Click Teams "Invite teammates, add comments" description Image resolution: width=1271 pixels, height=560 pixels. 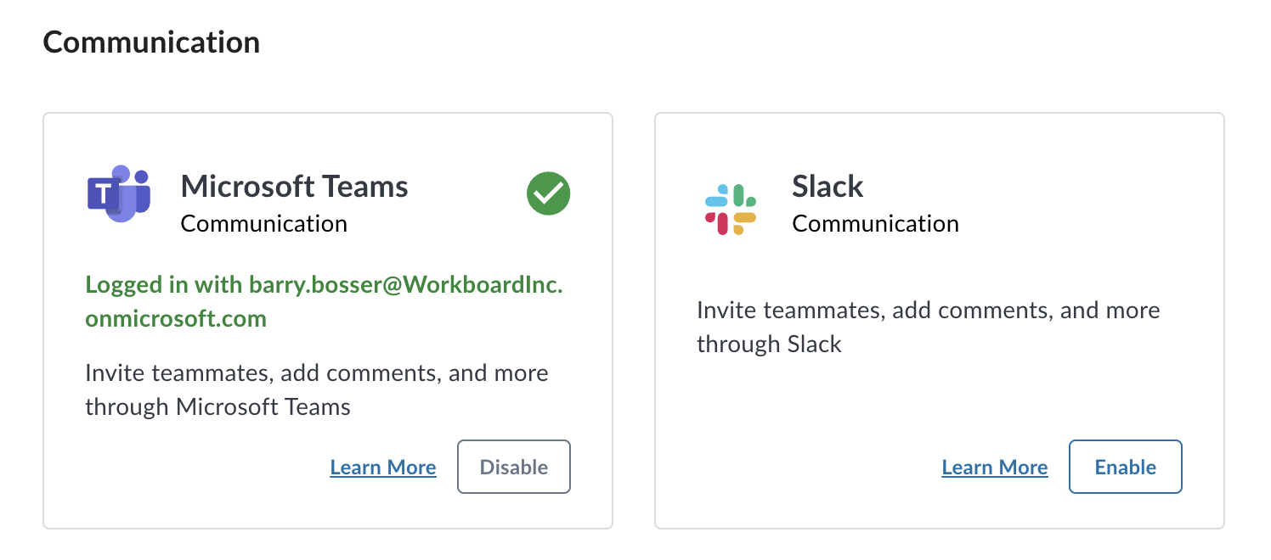pyautogui.click(x=317, y=373)
